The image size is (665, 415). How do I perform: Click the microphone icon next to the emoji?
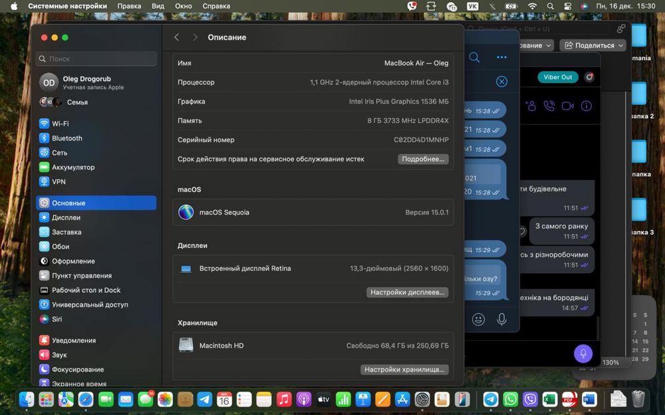(x=501, y=319)
